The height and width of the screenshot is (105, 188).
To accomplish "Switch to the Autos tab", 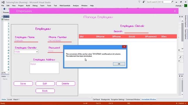I will [4, 99].
